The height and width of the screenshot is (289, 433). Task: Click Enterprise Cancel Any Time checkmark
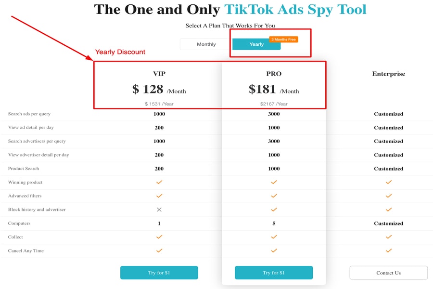tap(389, 250)
